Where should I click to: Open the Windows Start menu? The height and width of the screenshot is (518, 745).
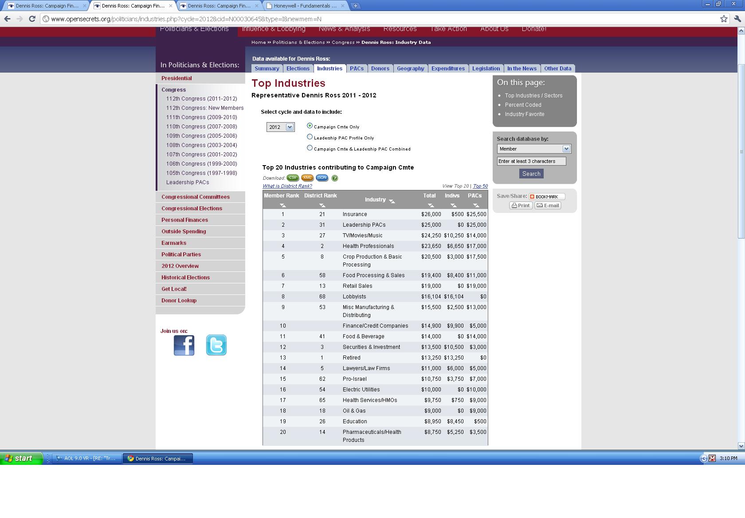21,458
